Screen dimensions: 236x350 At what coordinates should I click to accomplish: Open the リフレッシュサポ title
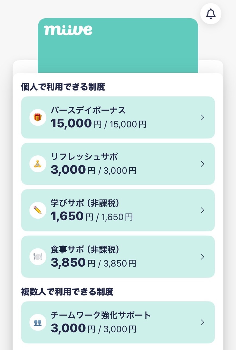[84, 157]
